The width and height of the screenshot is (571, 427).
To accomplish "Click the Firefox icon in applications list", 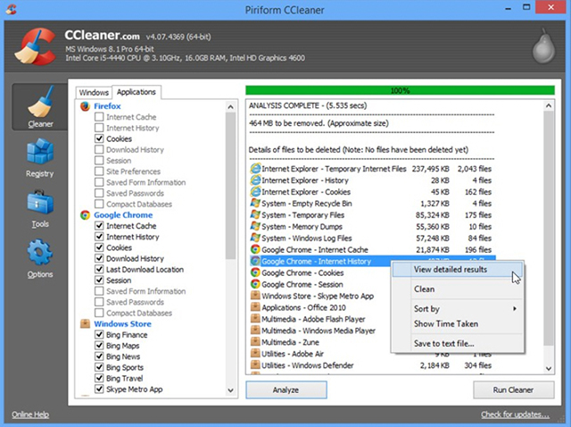I will [86, 106].
